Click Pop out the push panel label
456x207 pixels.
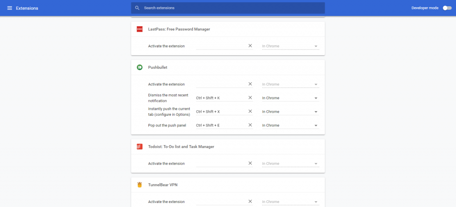(x=167, y=125)
